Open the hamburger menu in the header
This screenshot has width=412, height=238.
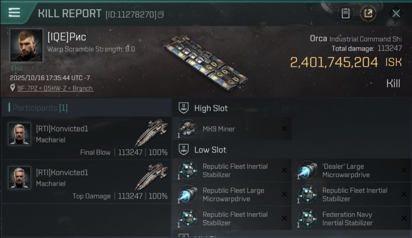point(14,13)
